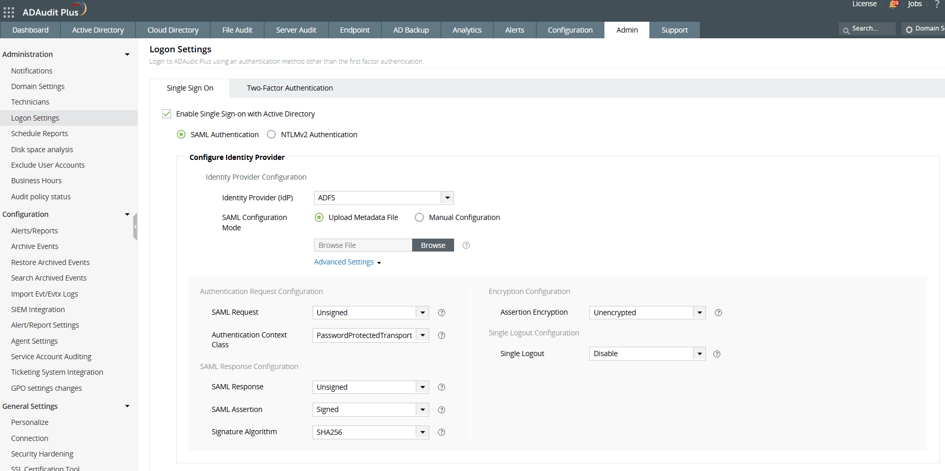945x471 pixels.
Task: Click the Browse button for metadata file
Action: (x=433, y=245)
